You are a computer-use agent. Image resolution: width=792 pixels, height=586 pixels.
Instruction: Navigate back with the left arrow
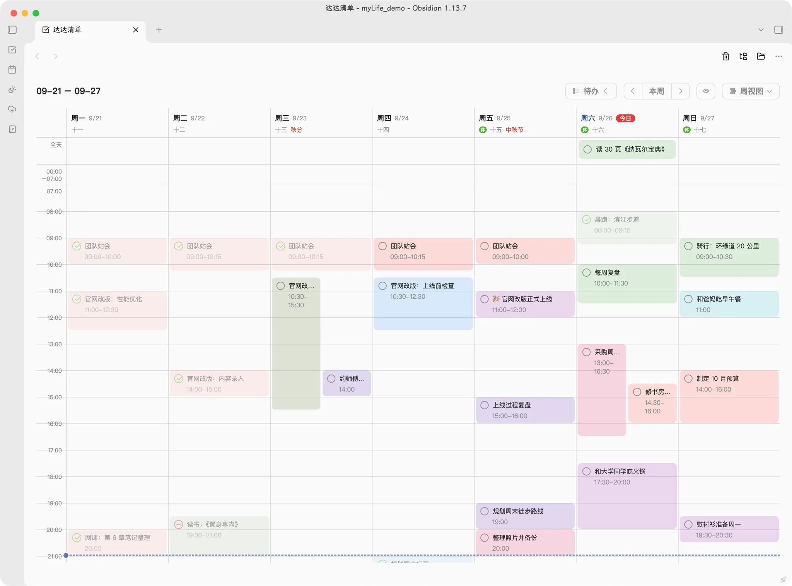38,57
